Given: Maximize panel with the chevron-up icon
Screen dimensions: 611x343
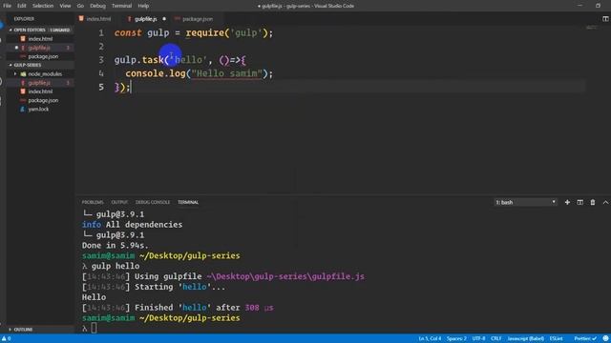Looking at the screenshot, I should 605,202.
